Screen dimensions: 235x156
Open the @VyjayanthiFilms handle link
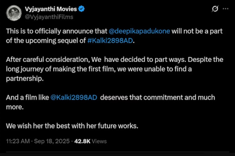coord(49,17)
